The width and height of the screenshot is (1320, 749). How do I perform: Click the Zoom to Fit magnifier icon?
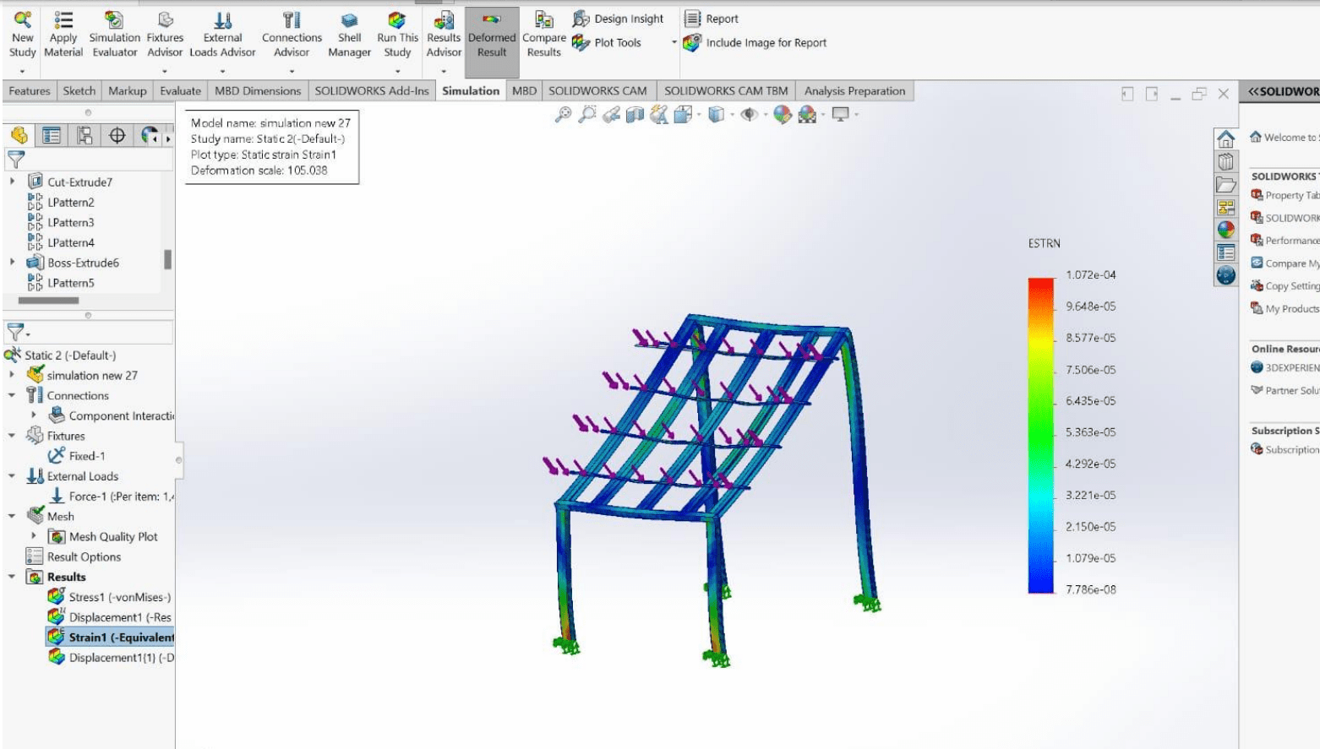coord(563,115)
